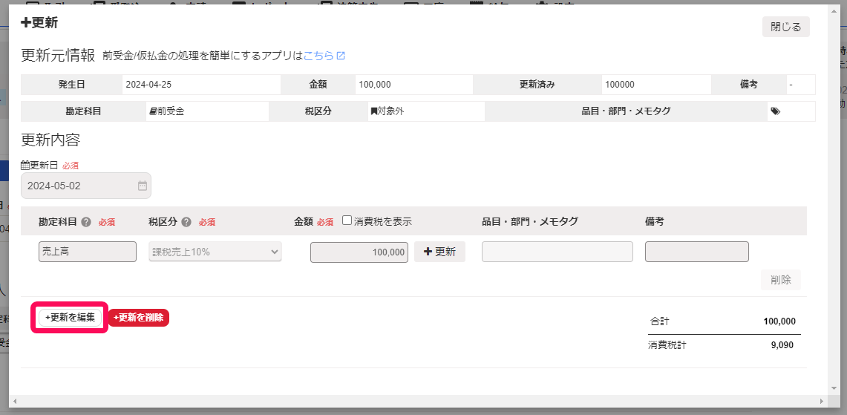Open the 課税売上10% tax dropdown
This screenshot has height=415, width=847.
[215, 252]
